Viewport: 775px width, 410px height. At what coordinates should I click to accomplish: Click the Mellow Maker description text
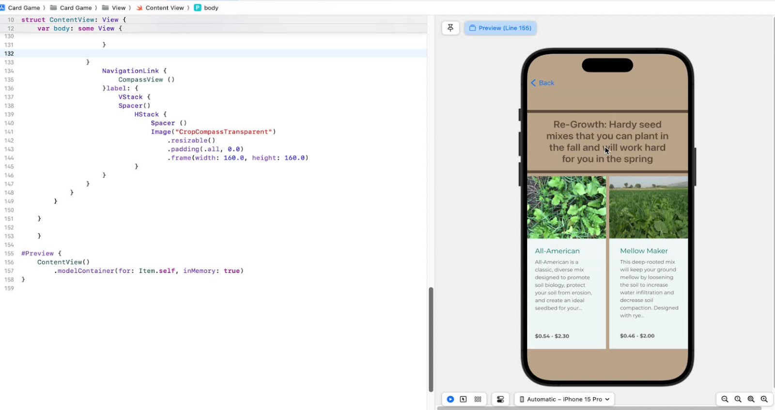tap(649, 289)
